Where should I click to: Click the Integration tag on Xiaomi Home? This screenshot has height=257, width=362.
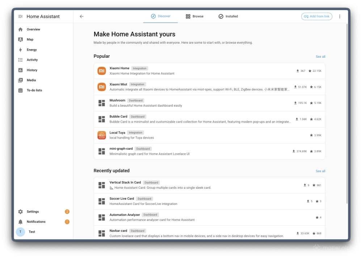tap(140, 68)
